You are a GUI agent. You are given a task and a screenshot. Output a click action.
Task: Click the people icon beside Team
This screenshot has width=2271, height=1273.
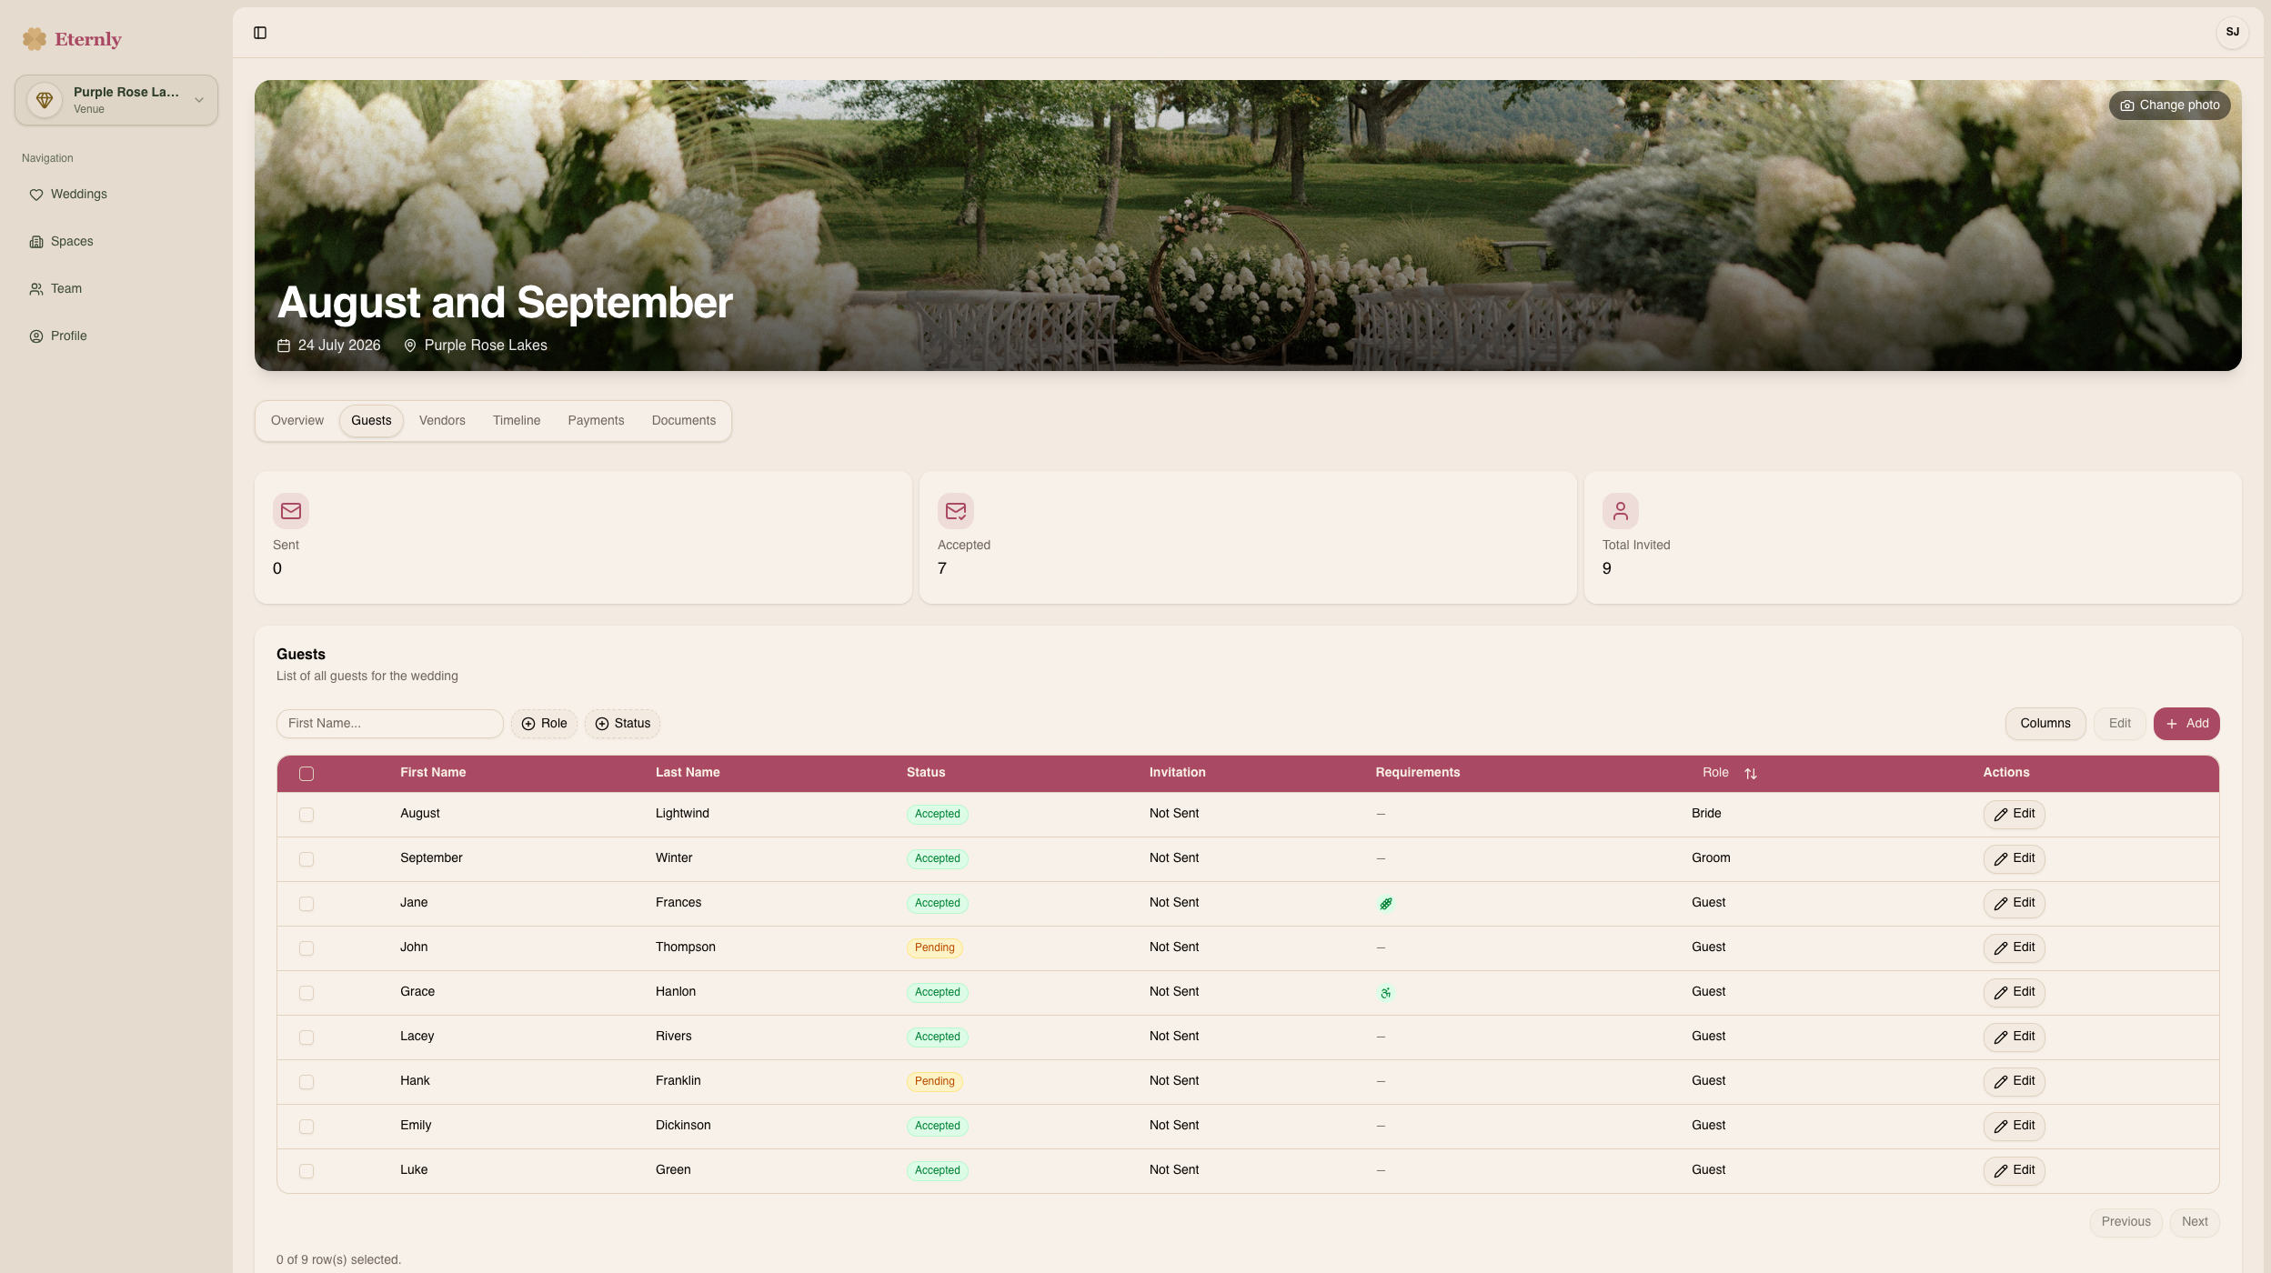36,289
